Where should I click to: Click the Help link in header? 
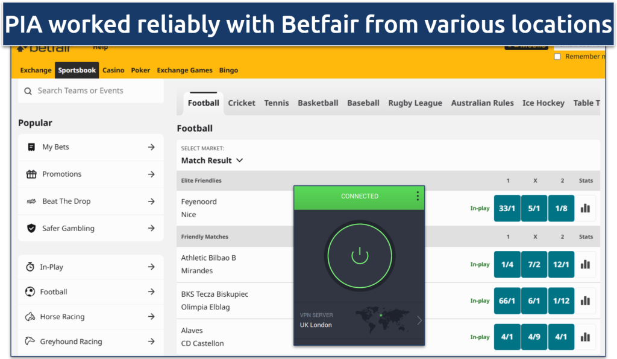click(x=101, y=48)
